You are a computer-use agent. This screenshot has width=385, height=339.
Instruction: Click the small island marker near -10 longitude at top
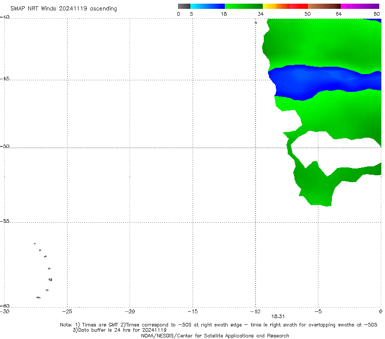click(x=255, y=22)
